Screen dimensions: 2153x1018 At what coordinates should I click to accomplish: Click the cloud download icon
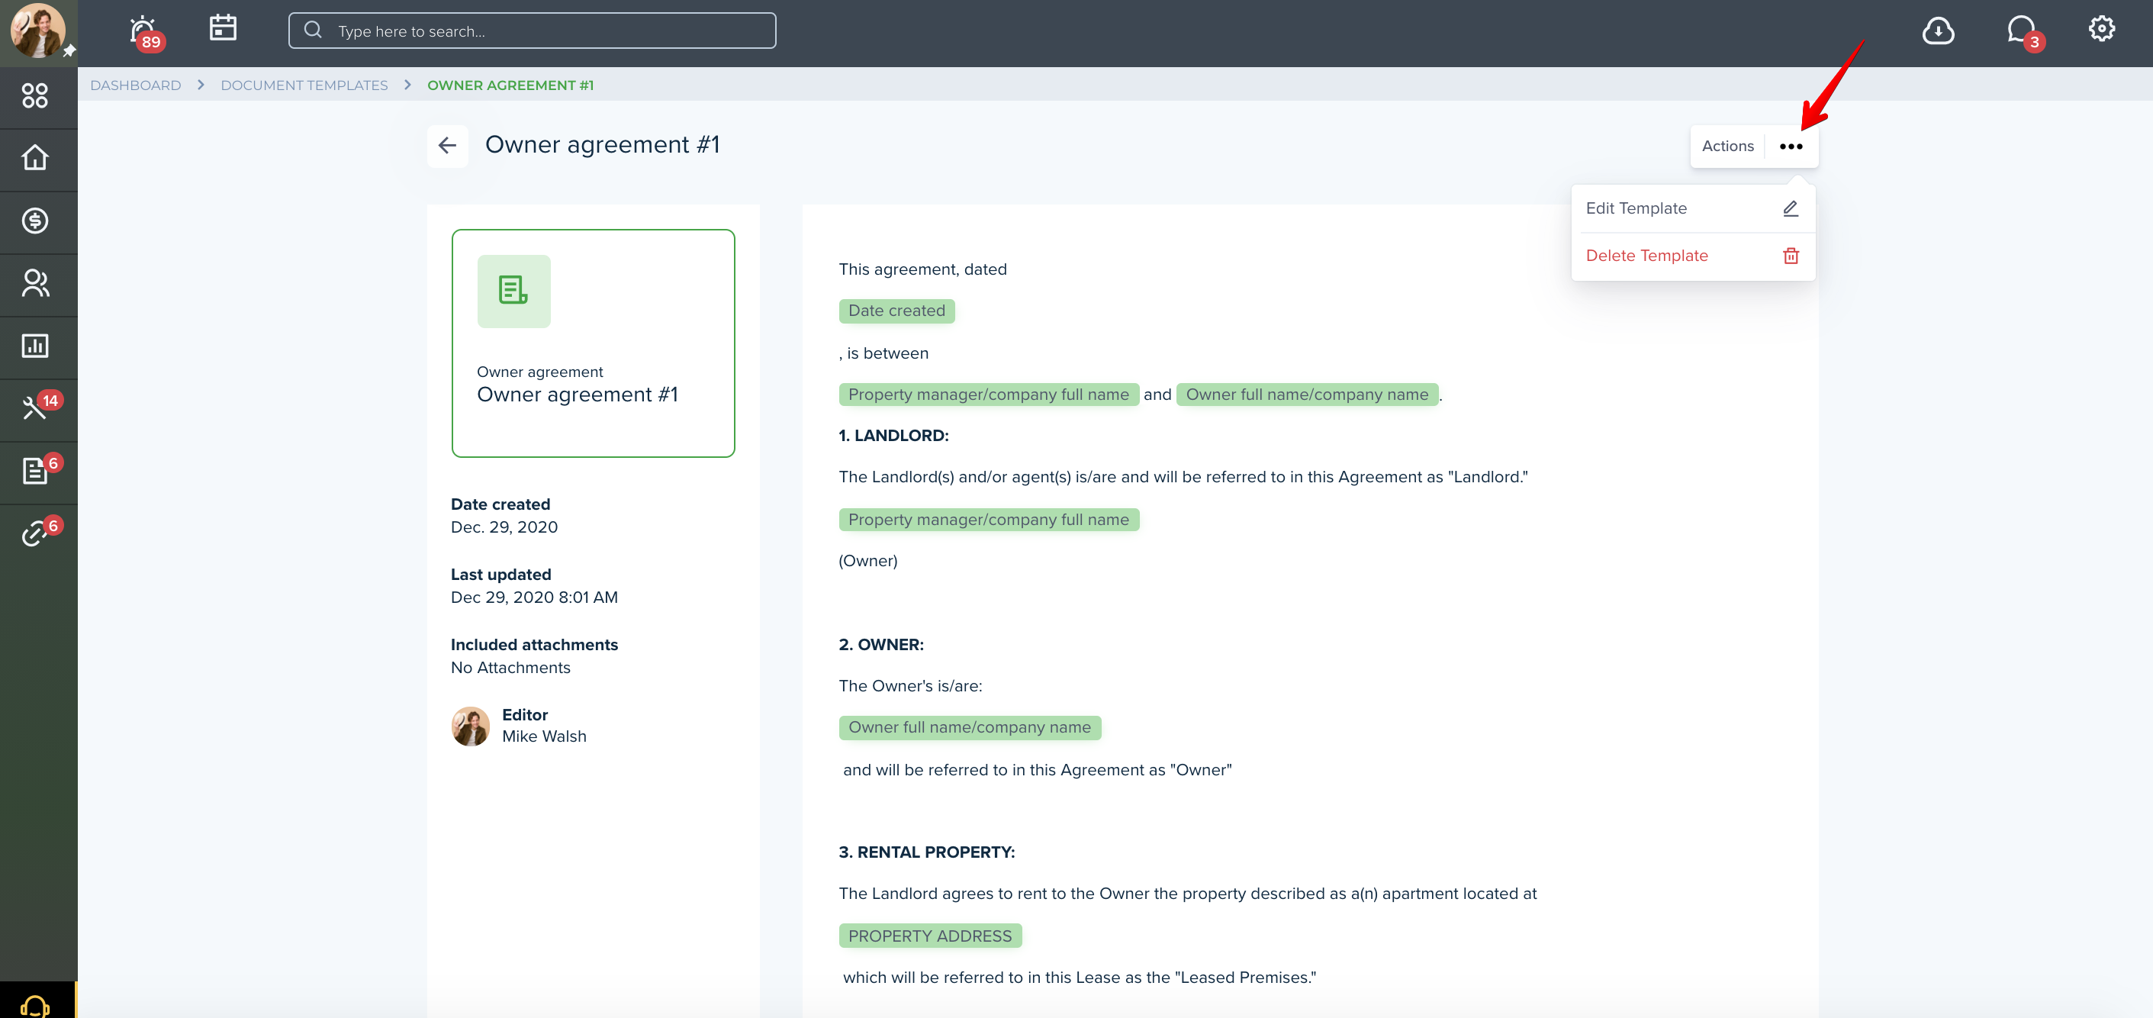(x=1937, y=31)
